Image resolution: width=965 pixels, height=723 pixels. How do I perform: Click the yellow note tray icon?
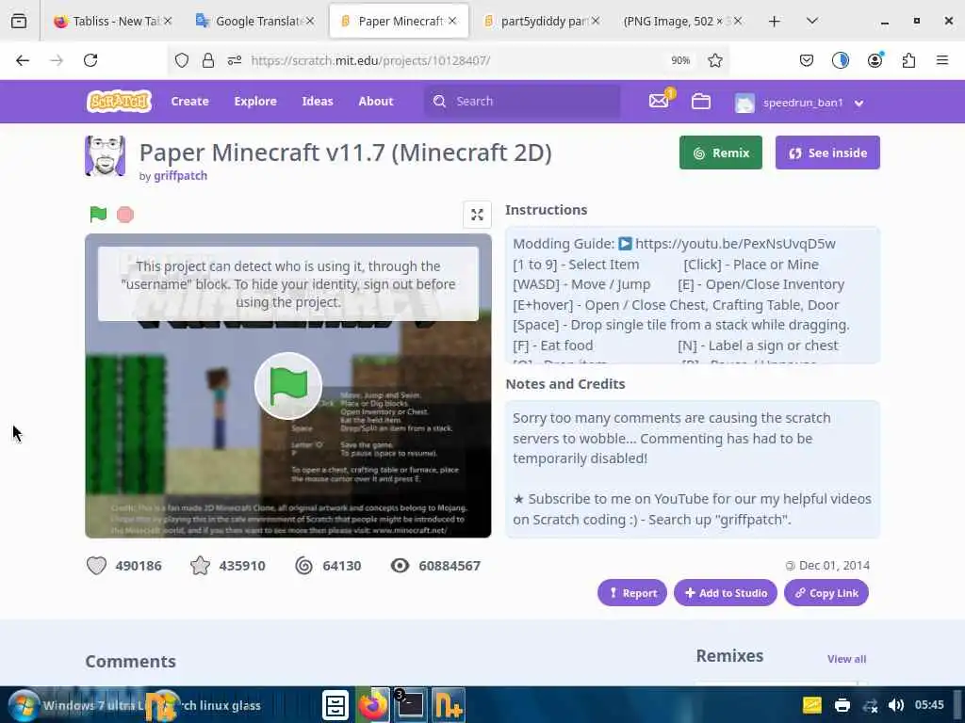pos(811,705)
